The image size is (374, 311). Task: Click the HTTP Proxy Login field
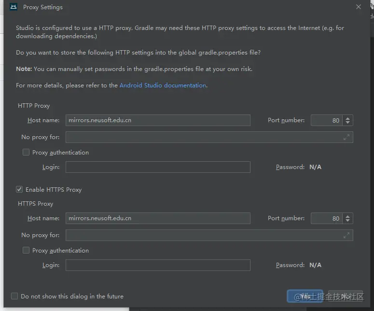click(x=158, y=167)
